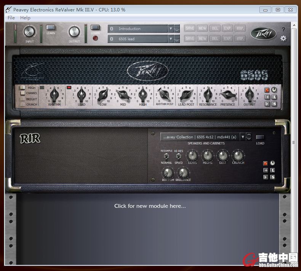This screenshot has height=271, width=301.
Task: Flip the HI-RES / SPEED toggle switch
Action: (x=178, y=157)
